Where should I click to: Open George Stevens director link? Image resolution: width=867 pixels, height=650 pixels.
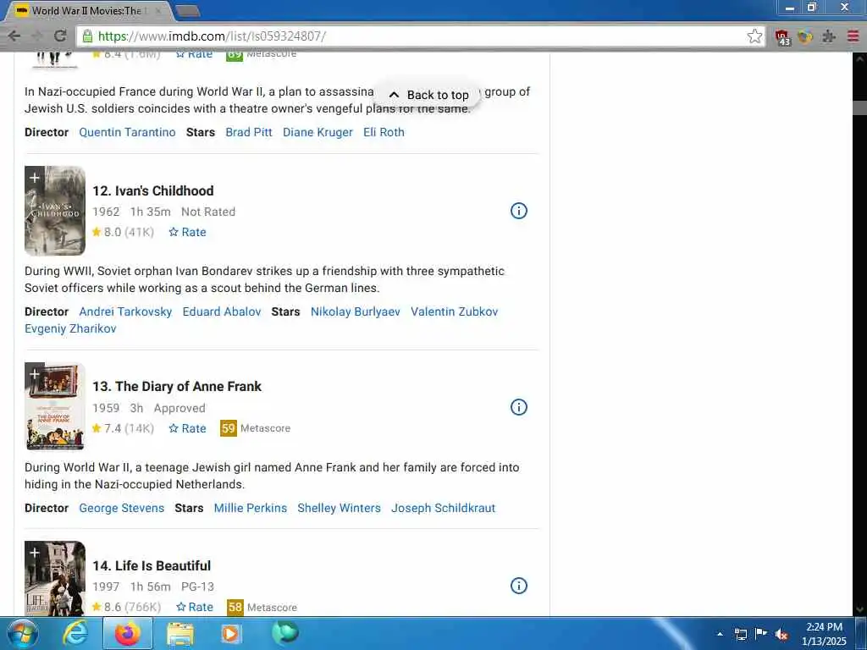point(122,508)
